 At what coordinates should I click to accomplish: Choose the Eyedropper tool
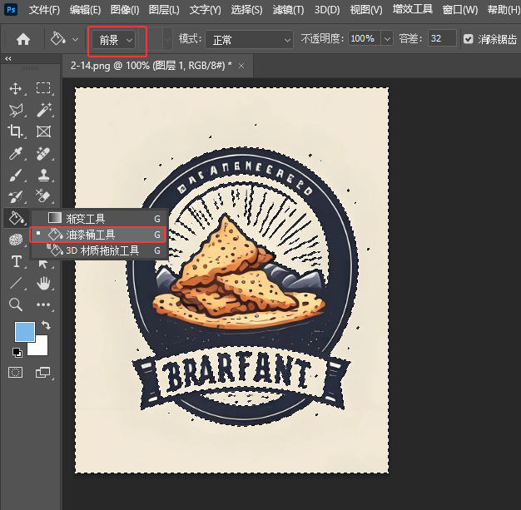[15, 153]
